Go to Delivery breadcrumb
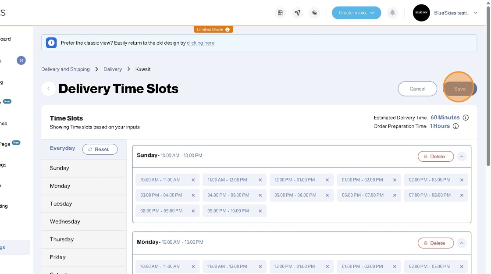 coord(113,69)
